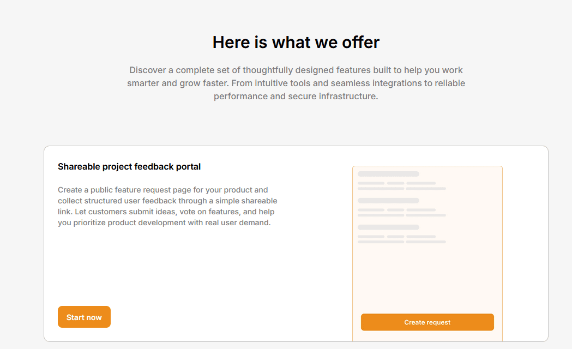This screenshot has height=349, width=572.
Task: Click the "Start now" button
Action: (84, 317)
